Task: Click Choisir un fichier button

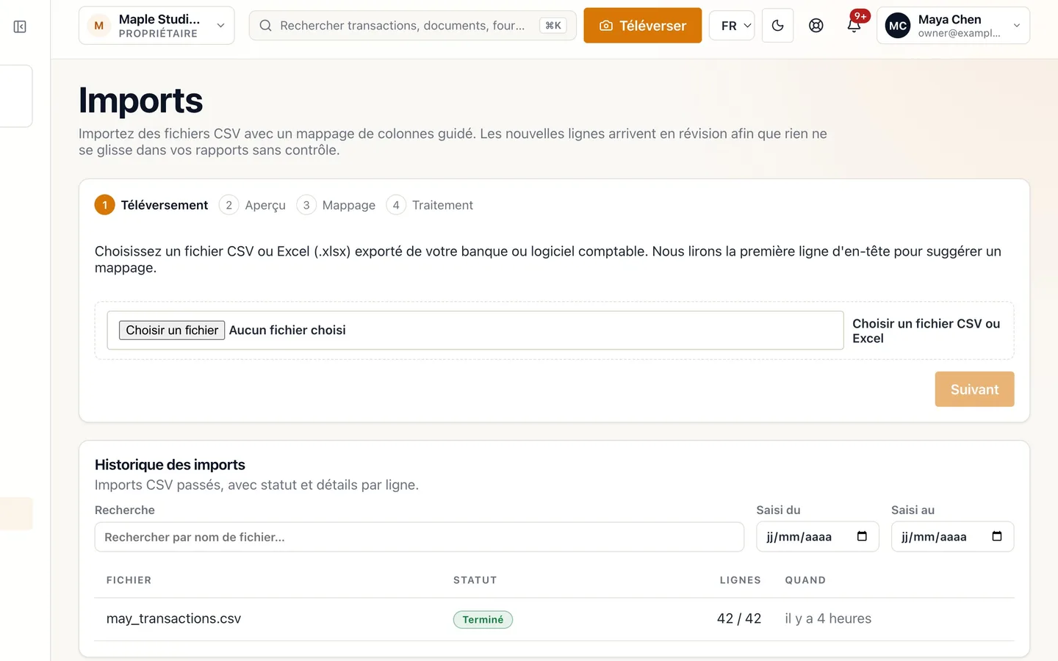Action: tap(172, 330)
